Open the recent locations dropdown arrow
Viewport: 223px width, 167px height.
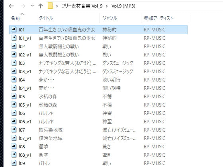point(32,6)
